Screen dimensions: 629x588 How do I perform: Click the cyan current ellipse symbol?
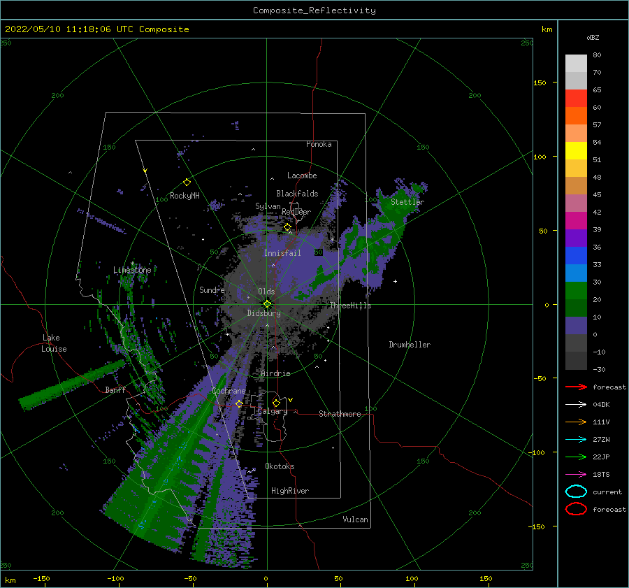(x=576, y=492)
